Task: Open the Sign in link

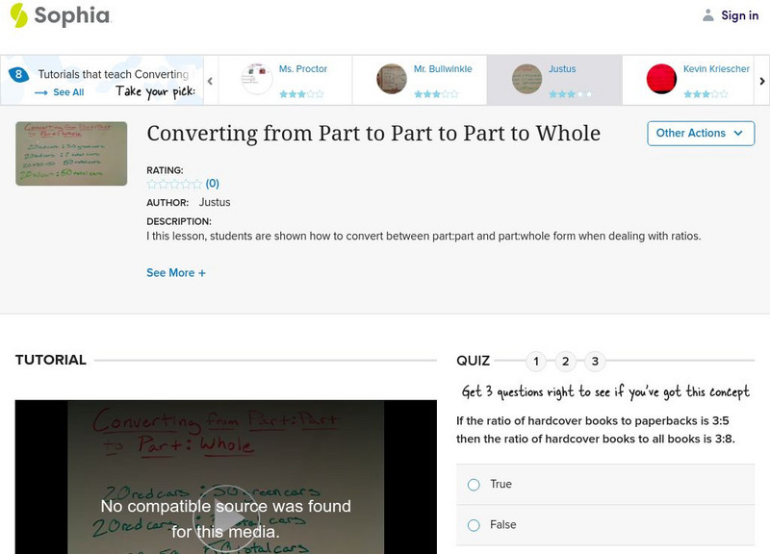Action: point(739,15)
